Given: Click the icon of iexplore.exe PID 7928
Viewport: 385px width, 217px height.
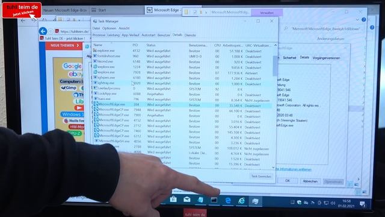Looking at the screenshot, I should click(95, 72).
